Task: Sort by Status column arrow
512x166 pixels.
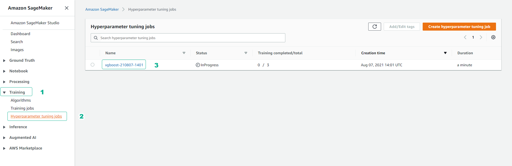Action: point(246,53)
